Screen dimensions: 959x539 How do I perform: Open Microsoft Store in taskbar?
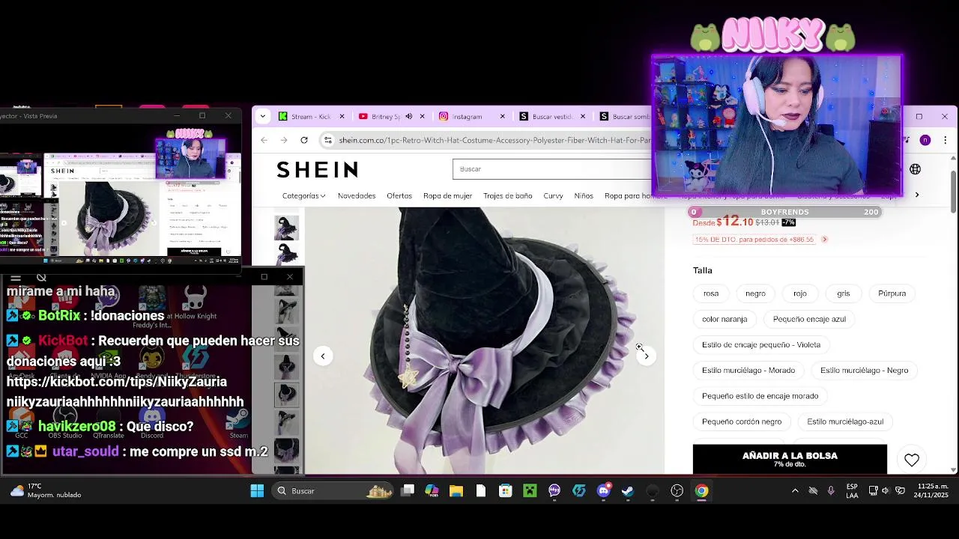506,491
